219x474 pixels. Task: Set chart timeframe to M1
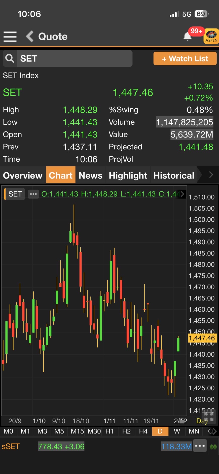pos(25,431)
